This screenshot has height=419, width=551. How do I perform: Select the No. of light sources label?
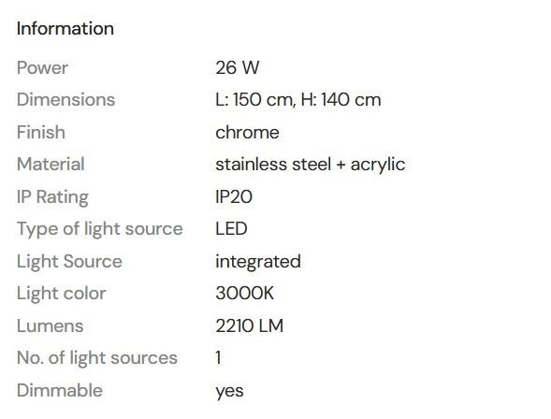click(97, 358)
